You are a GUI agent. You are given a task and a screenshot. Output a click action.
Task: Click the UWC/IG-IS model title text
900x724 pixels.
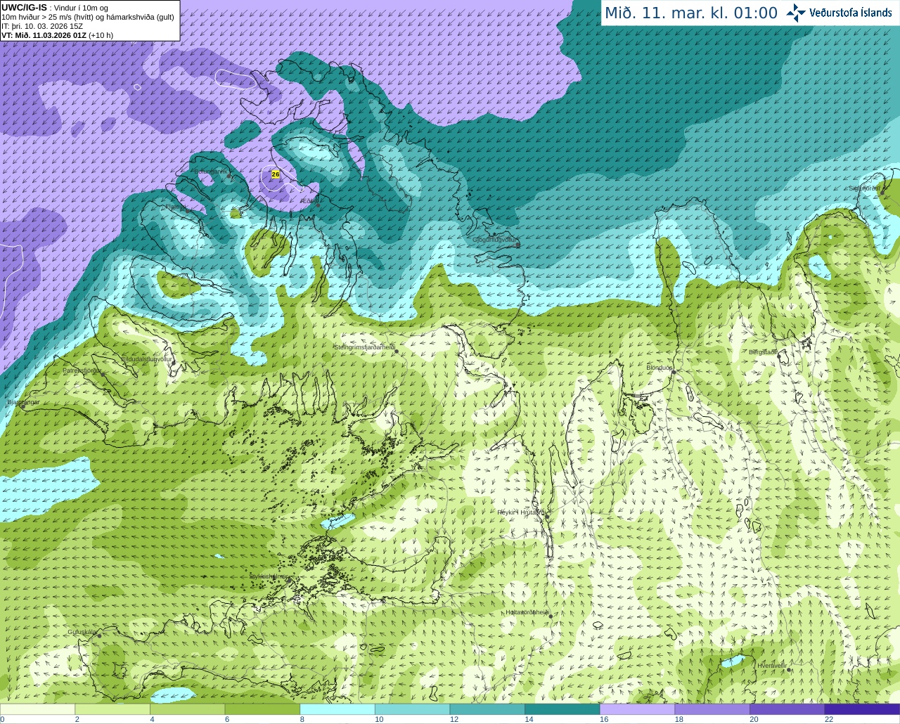pos(24,7)
